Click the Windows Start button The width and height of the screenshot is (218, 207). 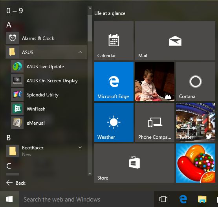pos(9,199)
